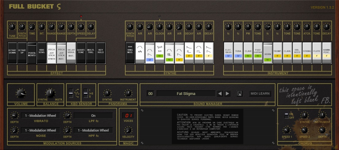
Task: Click the Synthe/Instr. Balance knob
Action: [x=50, y=93]
